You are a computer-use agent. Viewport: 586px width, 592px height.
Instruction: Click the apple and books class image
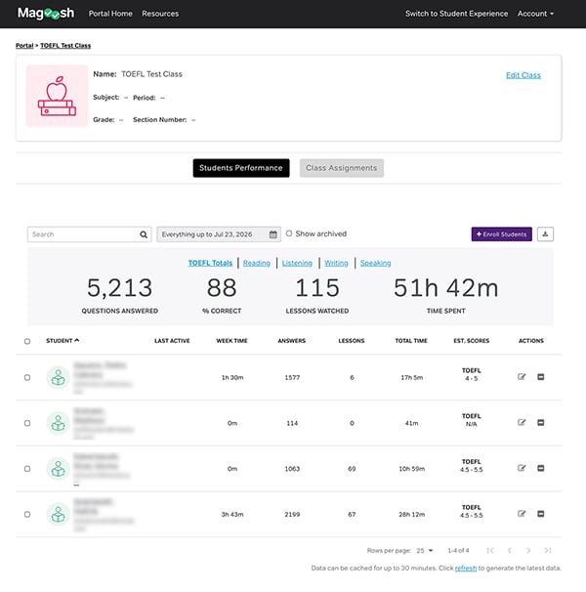point(57,96)
